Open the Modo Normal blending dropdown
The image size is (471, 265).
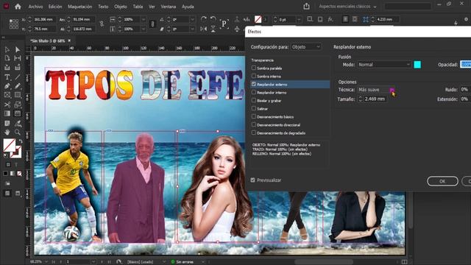pyautogui.click(x=384, y=64)
